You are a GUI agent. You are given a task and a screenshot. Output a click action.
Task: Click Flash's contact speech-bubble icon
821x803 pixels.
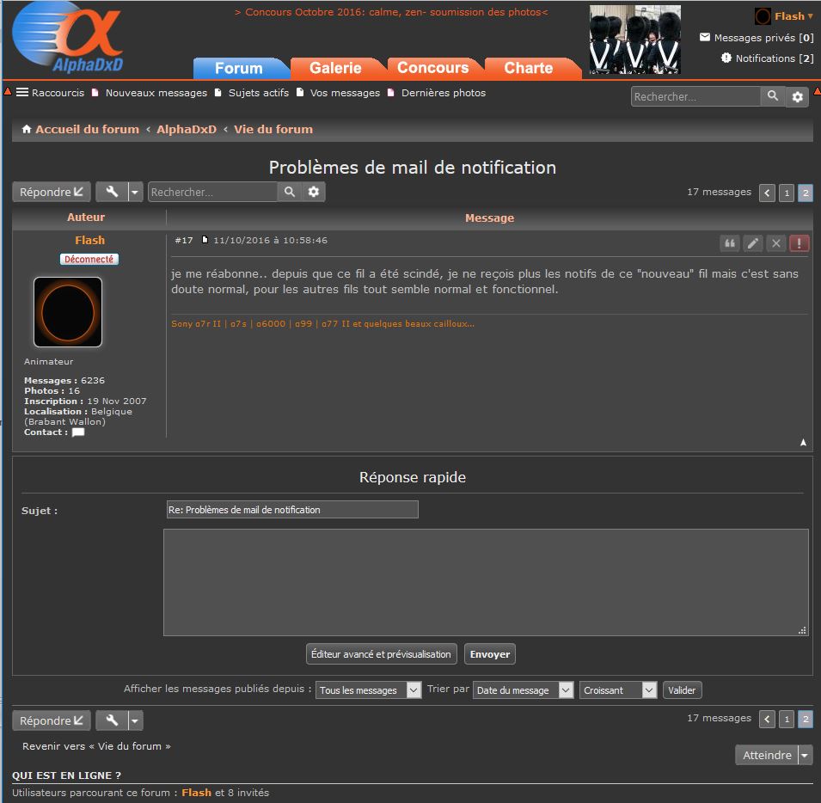78,432
